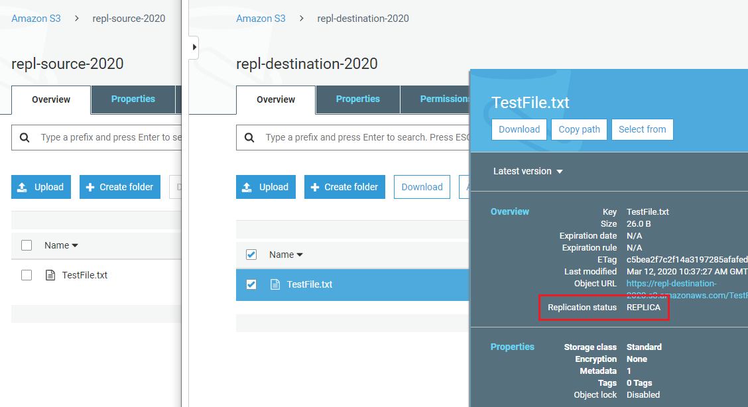Open Properties tab in repl-source-2020
Image resolution: width=748 pixels, height=407 pixels.
coord(133,99)
